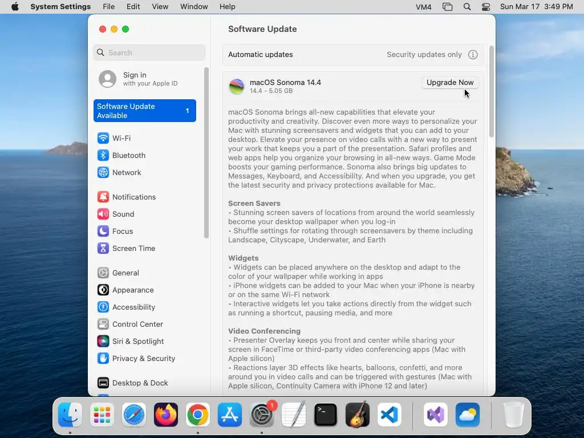
Task: Open Control Center from menu bar
Action: point(486,7)
